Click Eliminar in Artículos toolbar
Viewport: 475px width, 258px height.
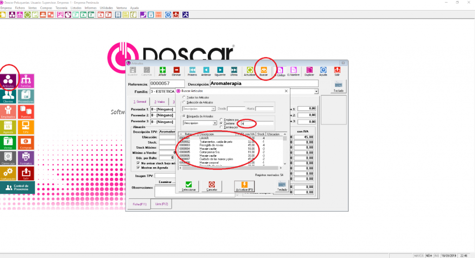176,72
